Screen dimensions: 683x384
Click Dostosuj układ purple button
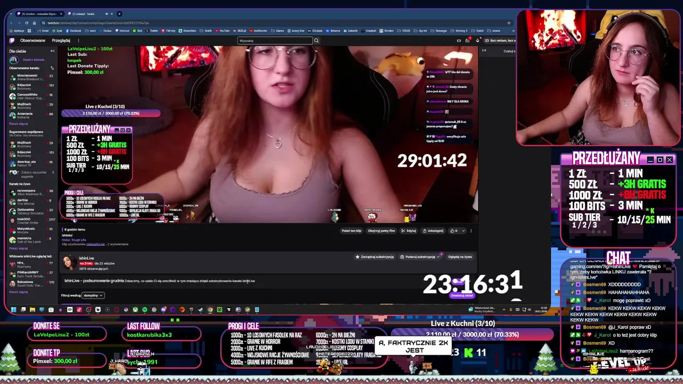[x=462, y=295]
